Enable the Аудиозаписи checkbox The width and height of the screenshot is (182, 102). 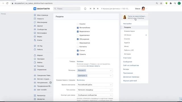tap(78, 35)
